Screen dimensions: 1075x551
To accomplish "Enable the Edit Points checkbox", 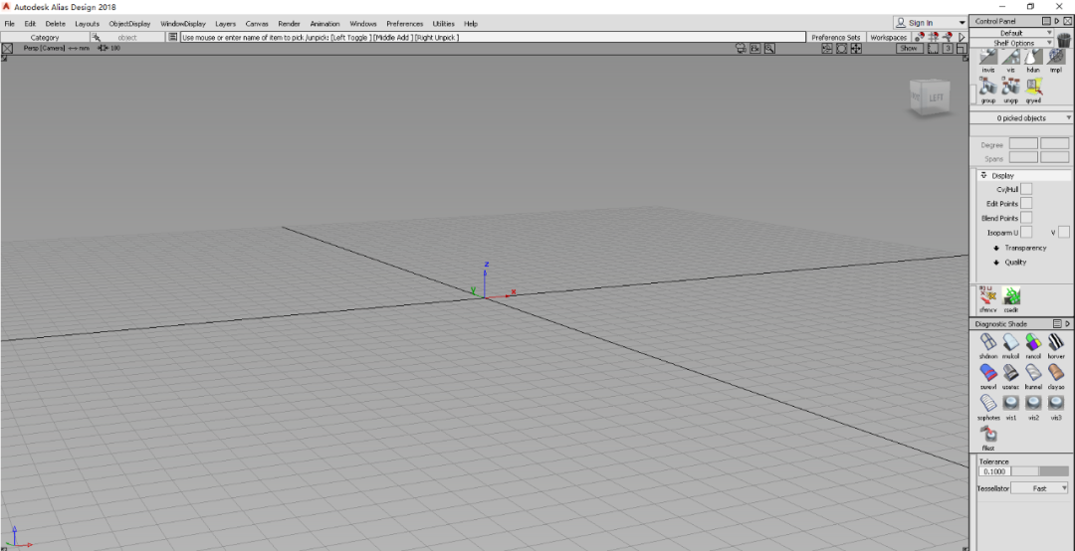I will pyautogui.click(x=1026, y=203).
